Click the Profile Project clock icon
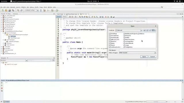 tap(57, 10)
